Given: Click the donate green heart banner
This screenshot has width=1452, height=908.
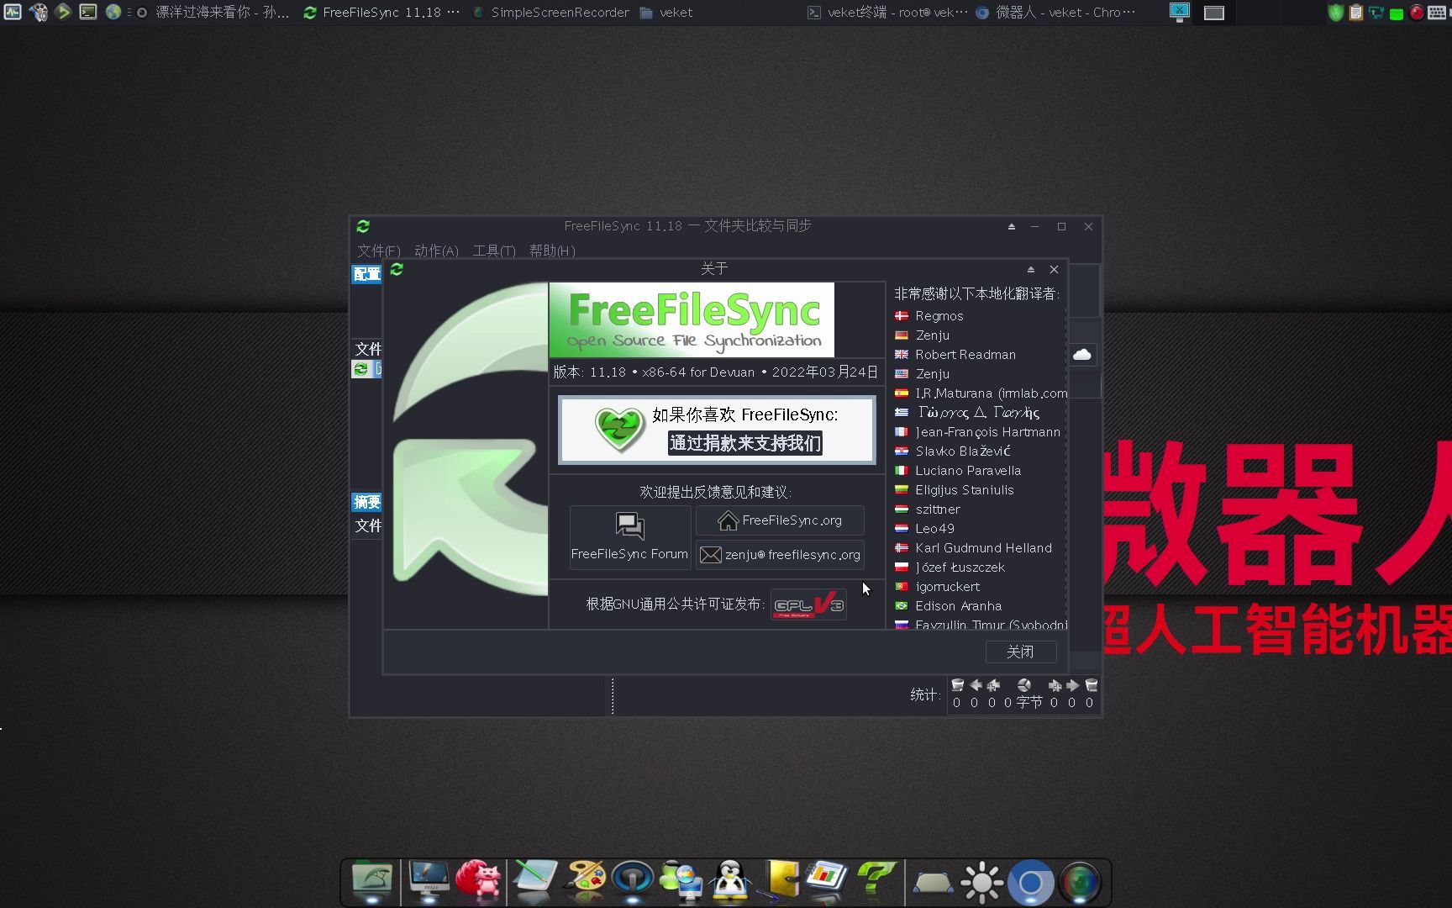Looking at the screenshot, I should (717, 430).
